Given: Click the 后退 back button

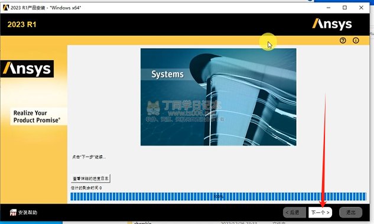Looking at the screenshot, I should 294,212.
